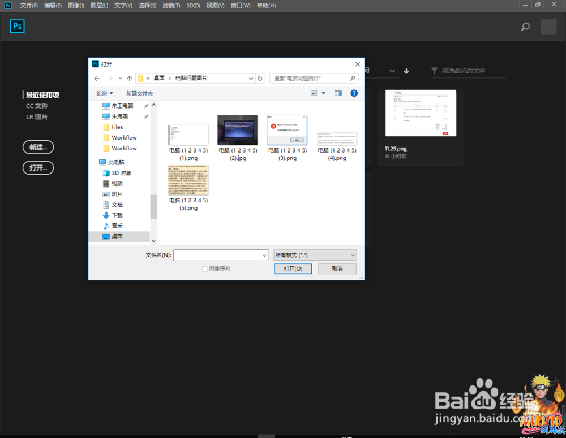Open the 图像(I) menu
Screen dimensions: 566x438
click(x=76, y=6)
